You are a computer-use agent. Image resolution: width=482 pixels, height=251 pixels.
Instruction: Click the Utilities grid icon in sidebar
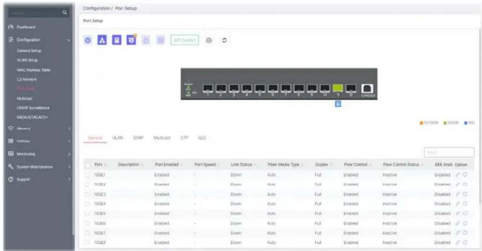[x=10, y=141]
